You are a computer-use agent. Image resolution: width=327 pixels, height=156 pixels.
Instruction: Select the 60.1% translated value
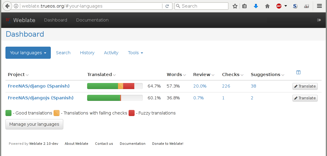coord(154,98)
